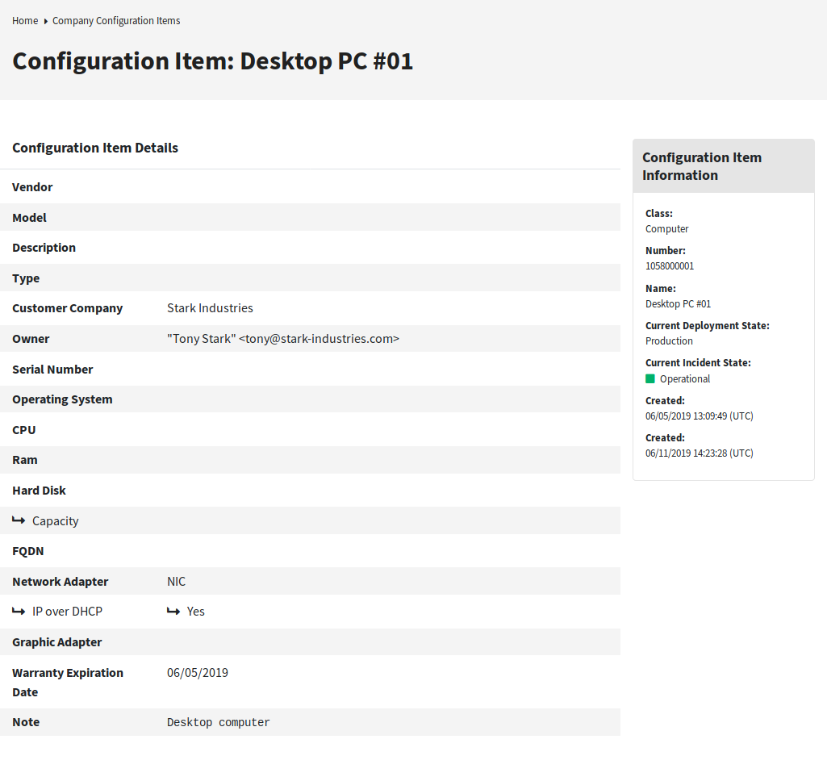The image size is (827, 777).
Task: Click the arrow icon beside Capacity
Action: [x=19, y=520]
